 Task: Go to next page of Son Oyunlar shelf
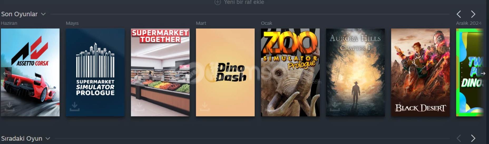pos(473,14)
